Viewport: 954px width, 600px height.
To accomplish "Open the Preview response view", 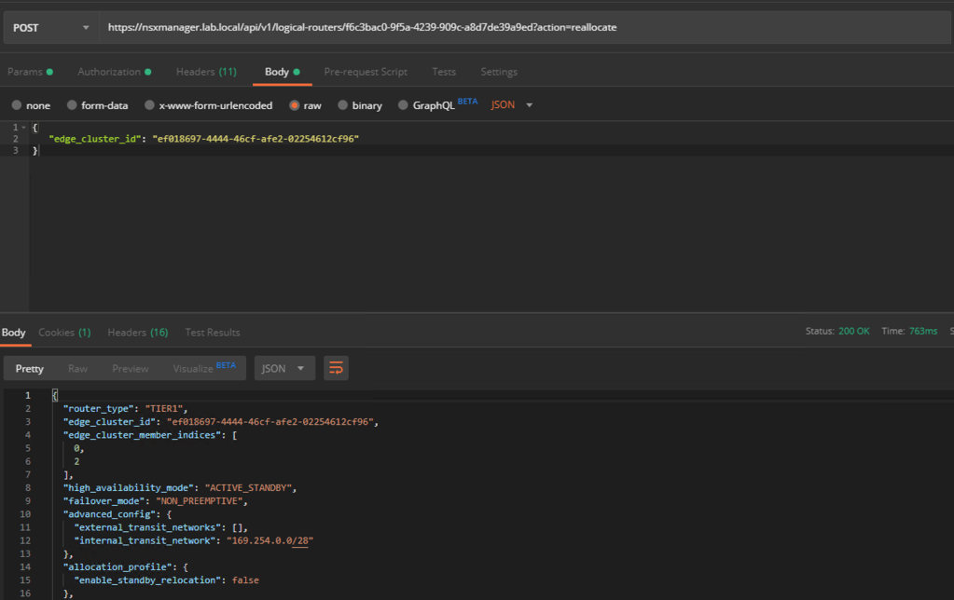I will tap(130, 368).
